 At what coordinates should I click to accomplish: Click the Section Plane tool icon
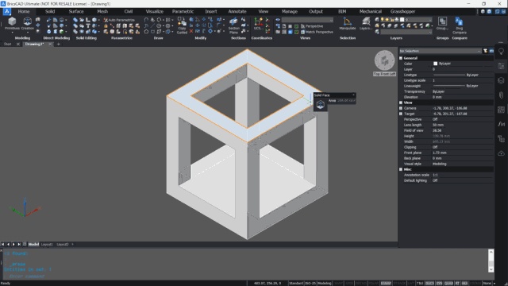pyautogui.click(x=233, y=25)
